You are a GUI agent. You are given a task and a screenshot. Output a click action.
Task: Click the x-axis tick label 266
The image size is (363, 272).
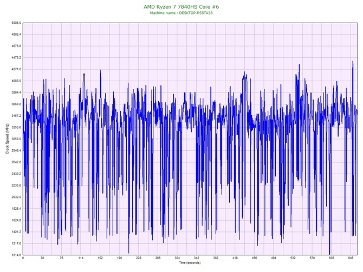pos(158,258)
